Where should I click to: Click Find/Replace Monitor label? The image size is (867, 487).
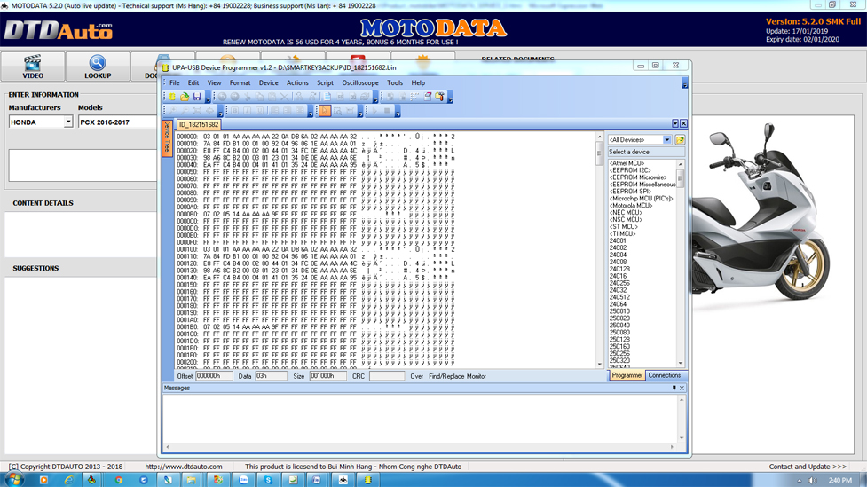(x=457, y=376)
